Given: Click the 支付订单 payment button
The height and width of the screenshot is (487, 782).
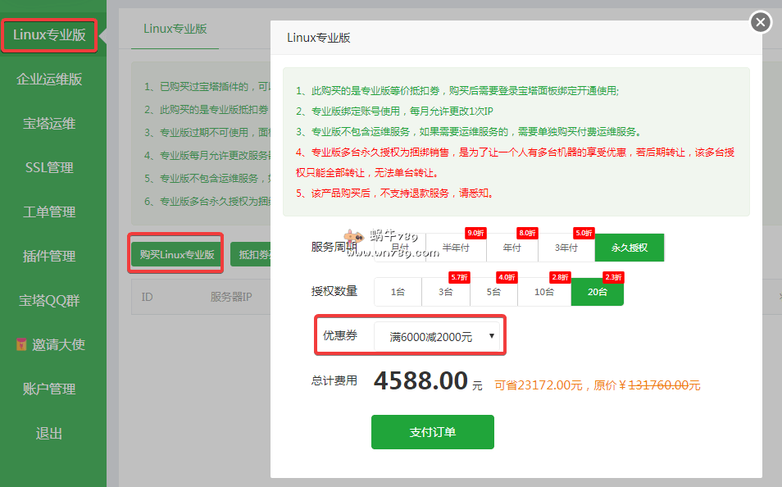Looking at the screenshot, I should click(432, 432).
